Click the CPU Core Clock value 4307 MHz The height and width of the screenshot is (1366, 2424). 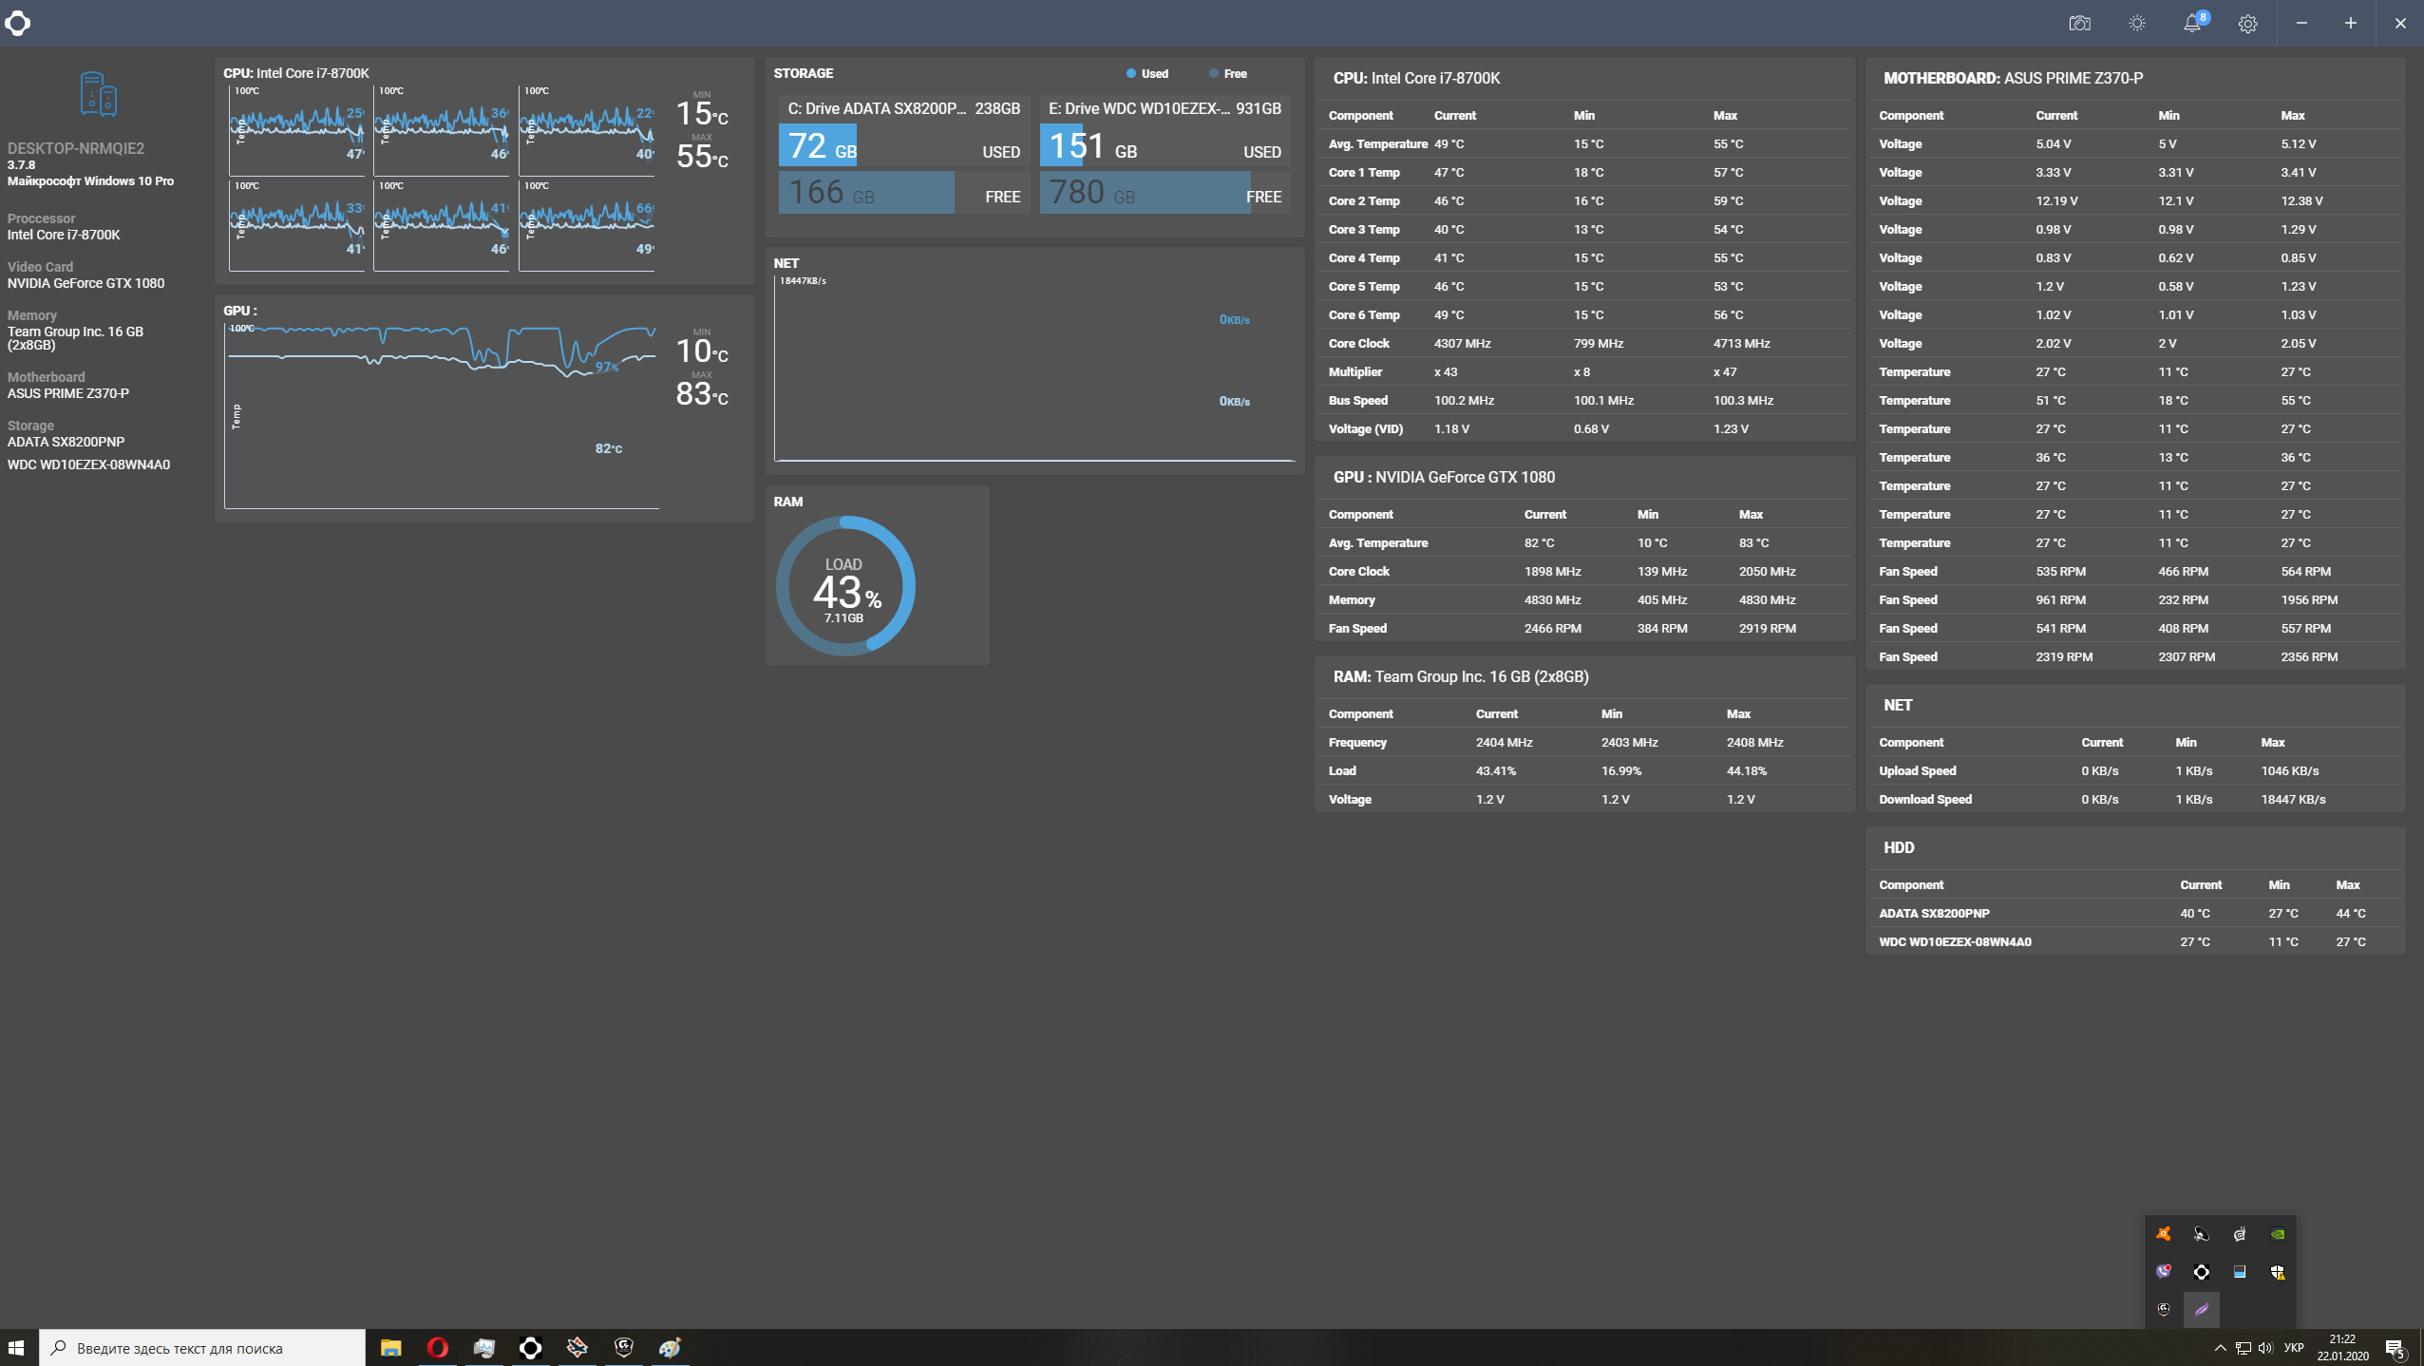[1462, 343]
